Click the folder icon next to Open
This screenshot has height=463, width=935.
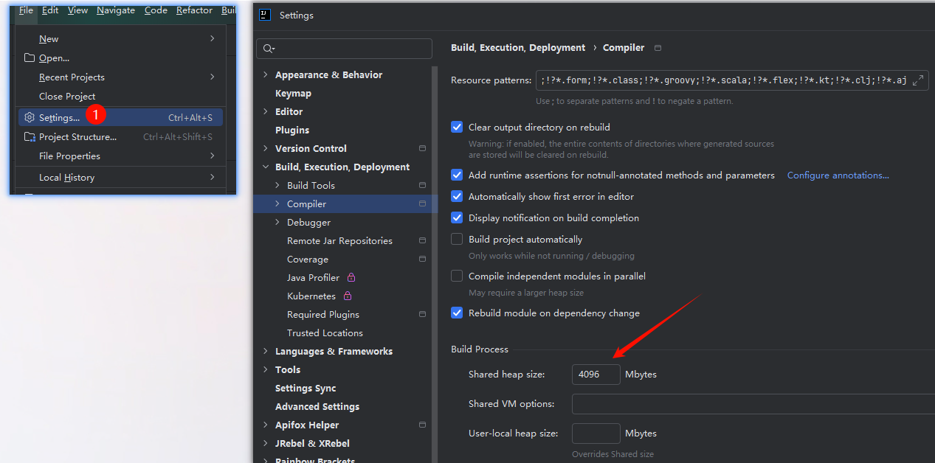point(30,58)
